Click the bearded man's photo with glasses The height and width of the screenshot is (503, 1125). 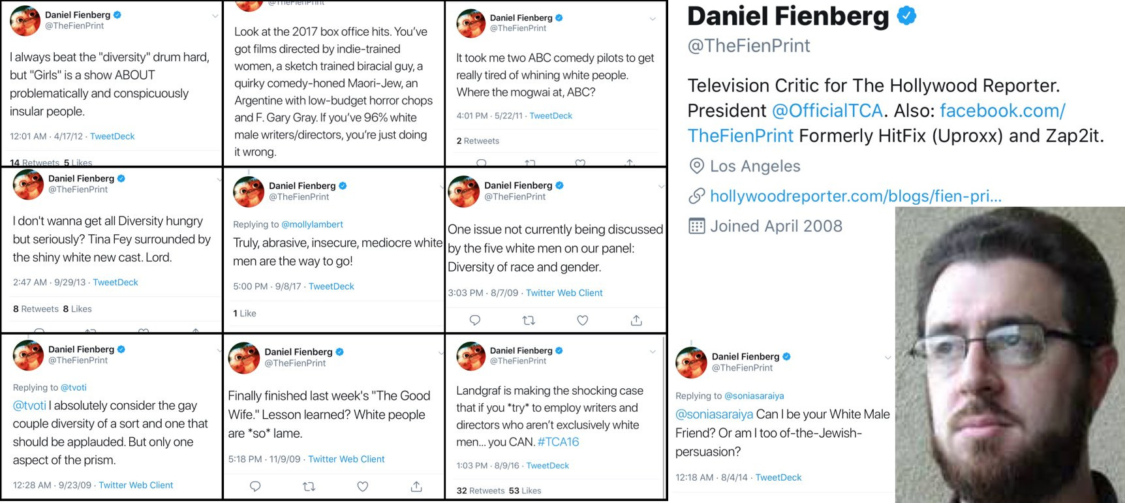click(1009, 356)
